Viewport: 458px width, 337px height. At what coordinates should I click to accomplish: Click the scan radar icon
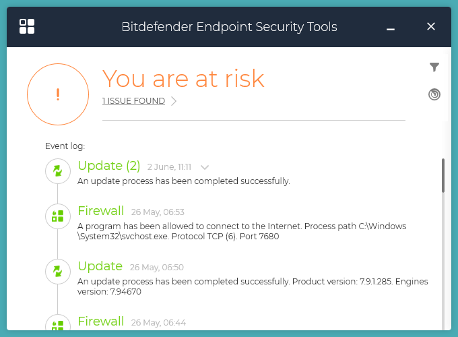click(x=434, y=94)
